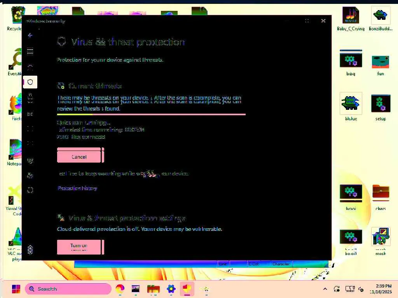
Task: Click 'Col' in the background window's status bar
Action: (x=254, y=264)
